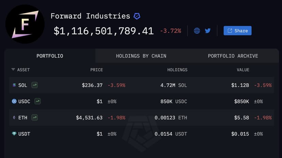The width and height of the screenshot is (282, 158).
Task: Switch to the Portfolio tab
Action: pos(50,56)
